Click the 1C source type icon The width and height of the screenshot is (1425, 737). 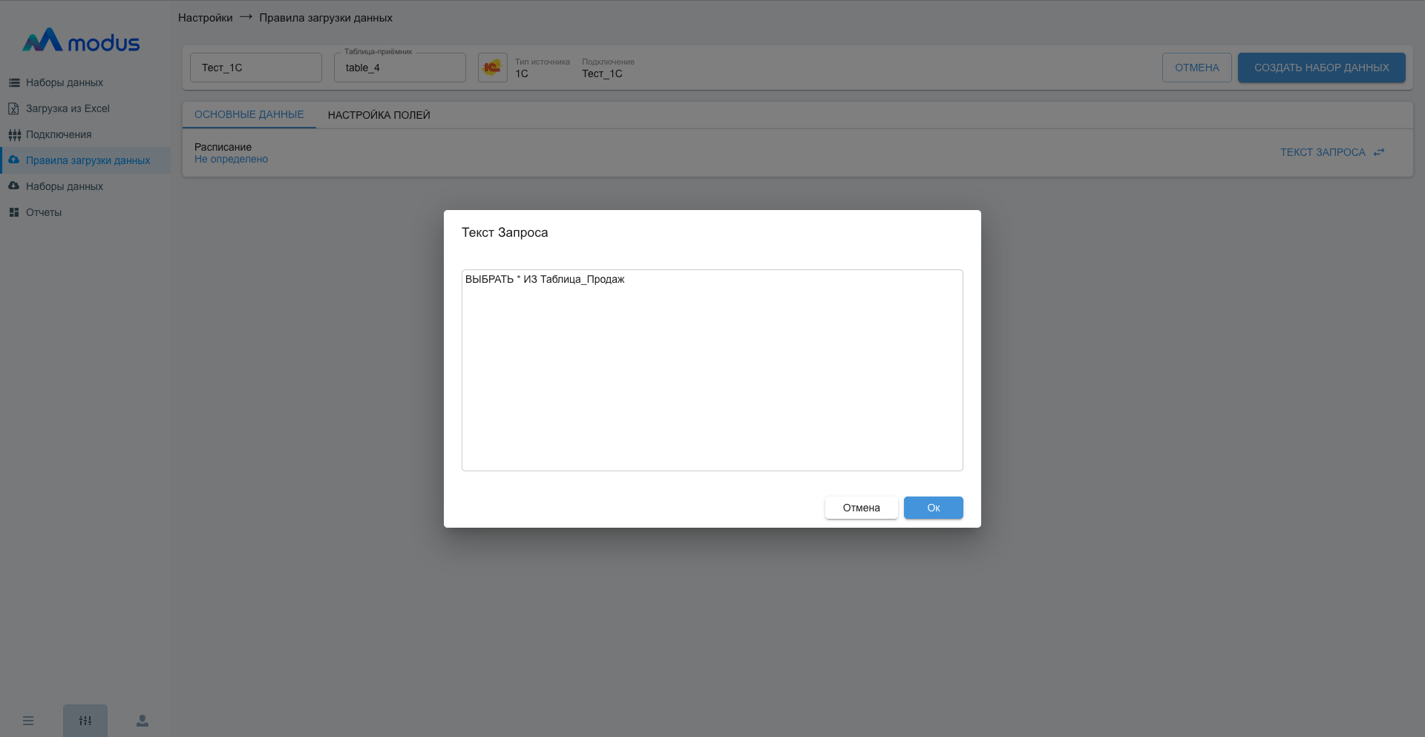click(492, 68)
